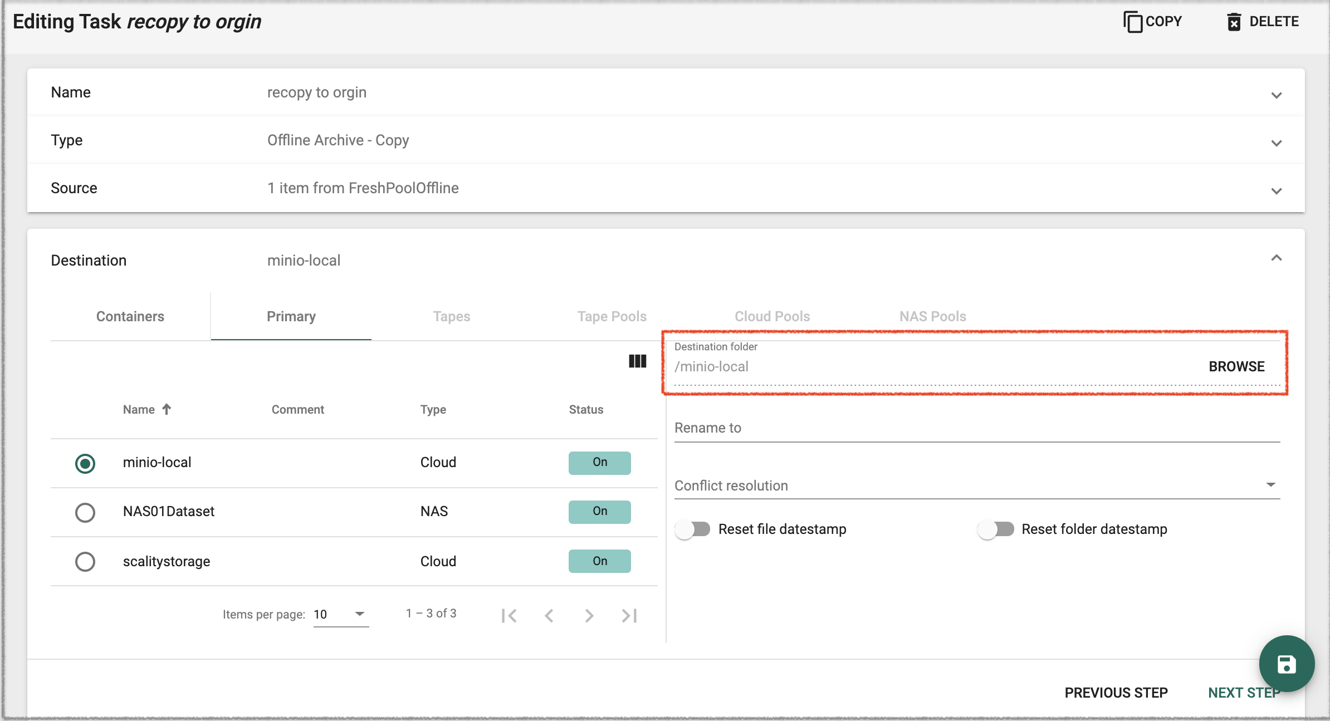Click the NAS type cell for NAS01Dataset
This screenshot has height=721, width=1330.
(434, 511)
